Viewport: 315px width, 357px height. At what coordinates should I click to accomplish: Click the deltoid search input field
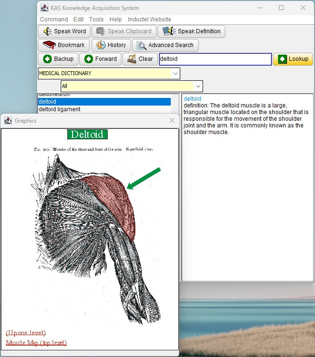(x=215, y=59)
